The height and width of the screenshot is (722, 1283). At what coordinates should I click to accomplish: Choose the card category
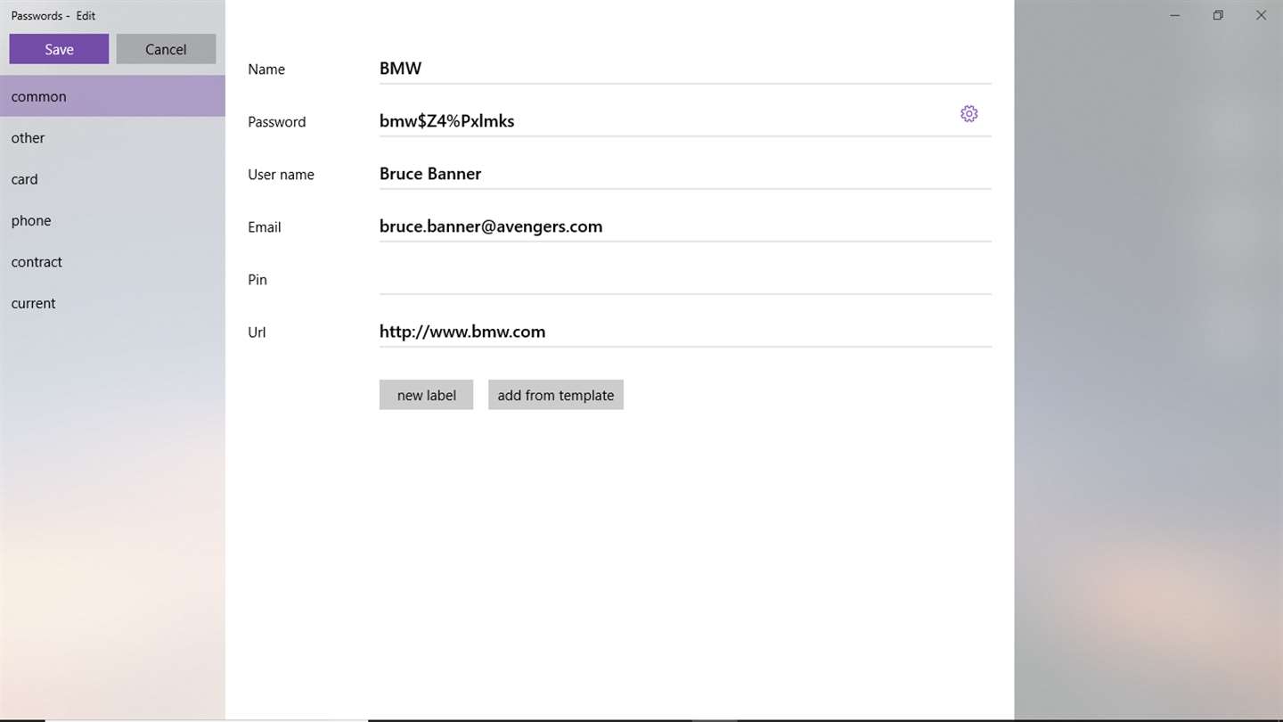112,179
